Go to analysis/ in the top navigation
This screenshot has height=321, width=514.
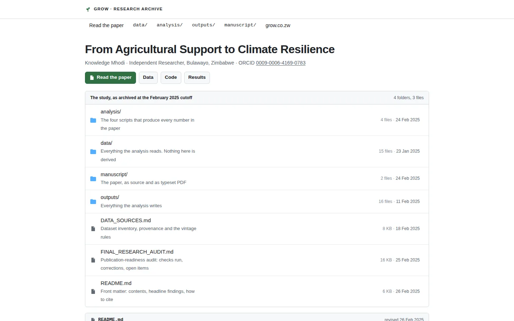[x=170, y=25]
